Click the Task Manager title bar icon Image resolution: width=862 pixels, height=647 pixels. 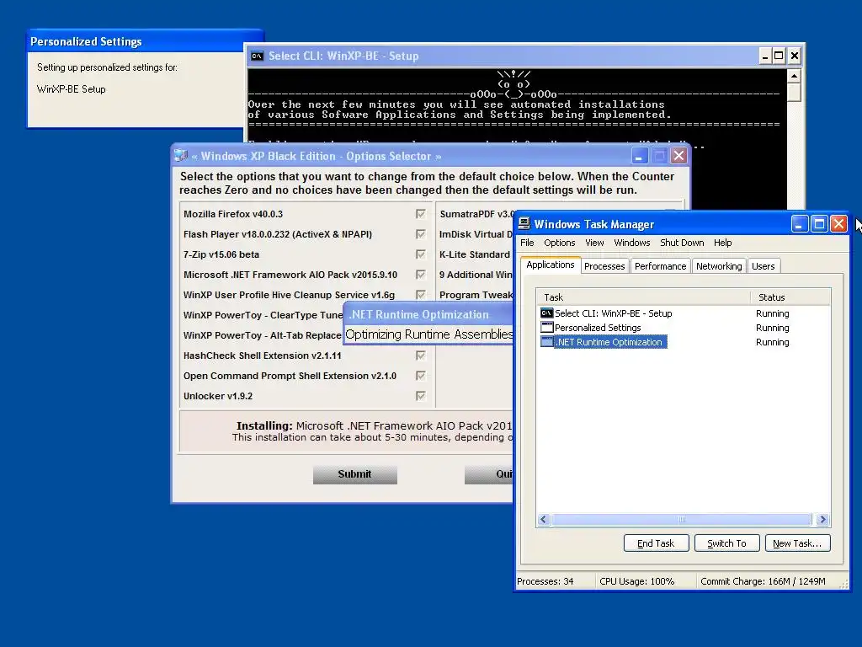click(x=524, y=223)
